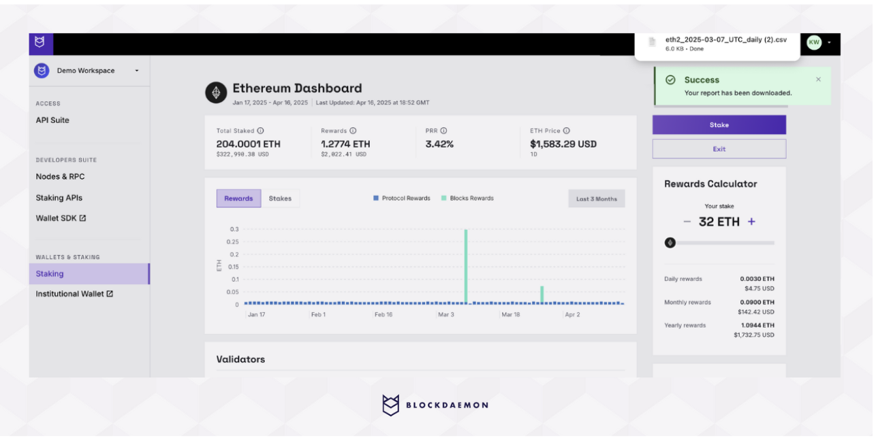Click the Blockdaemon logo in top bar
This screenshot has height=438, width=876.
[41, 44]
